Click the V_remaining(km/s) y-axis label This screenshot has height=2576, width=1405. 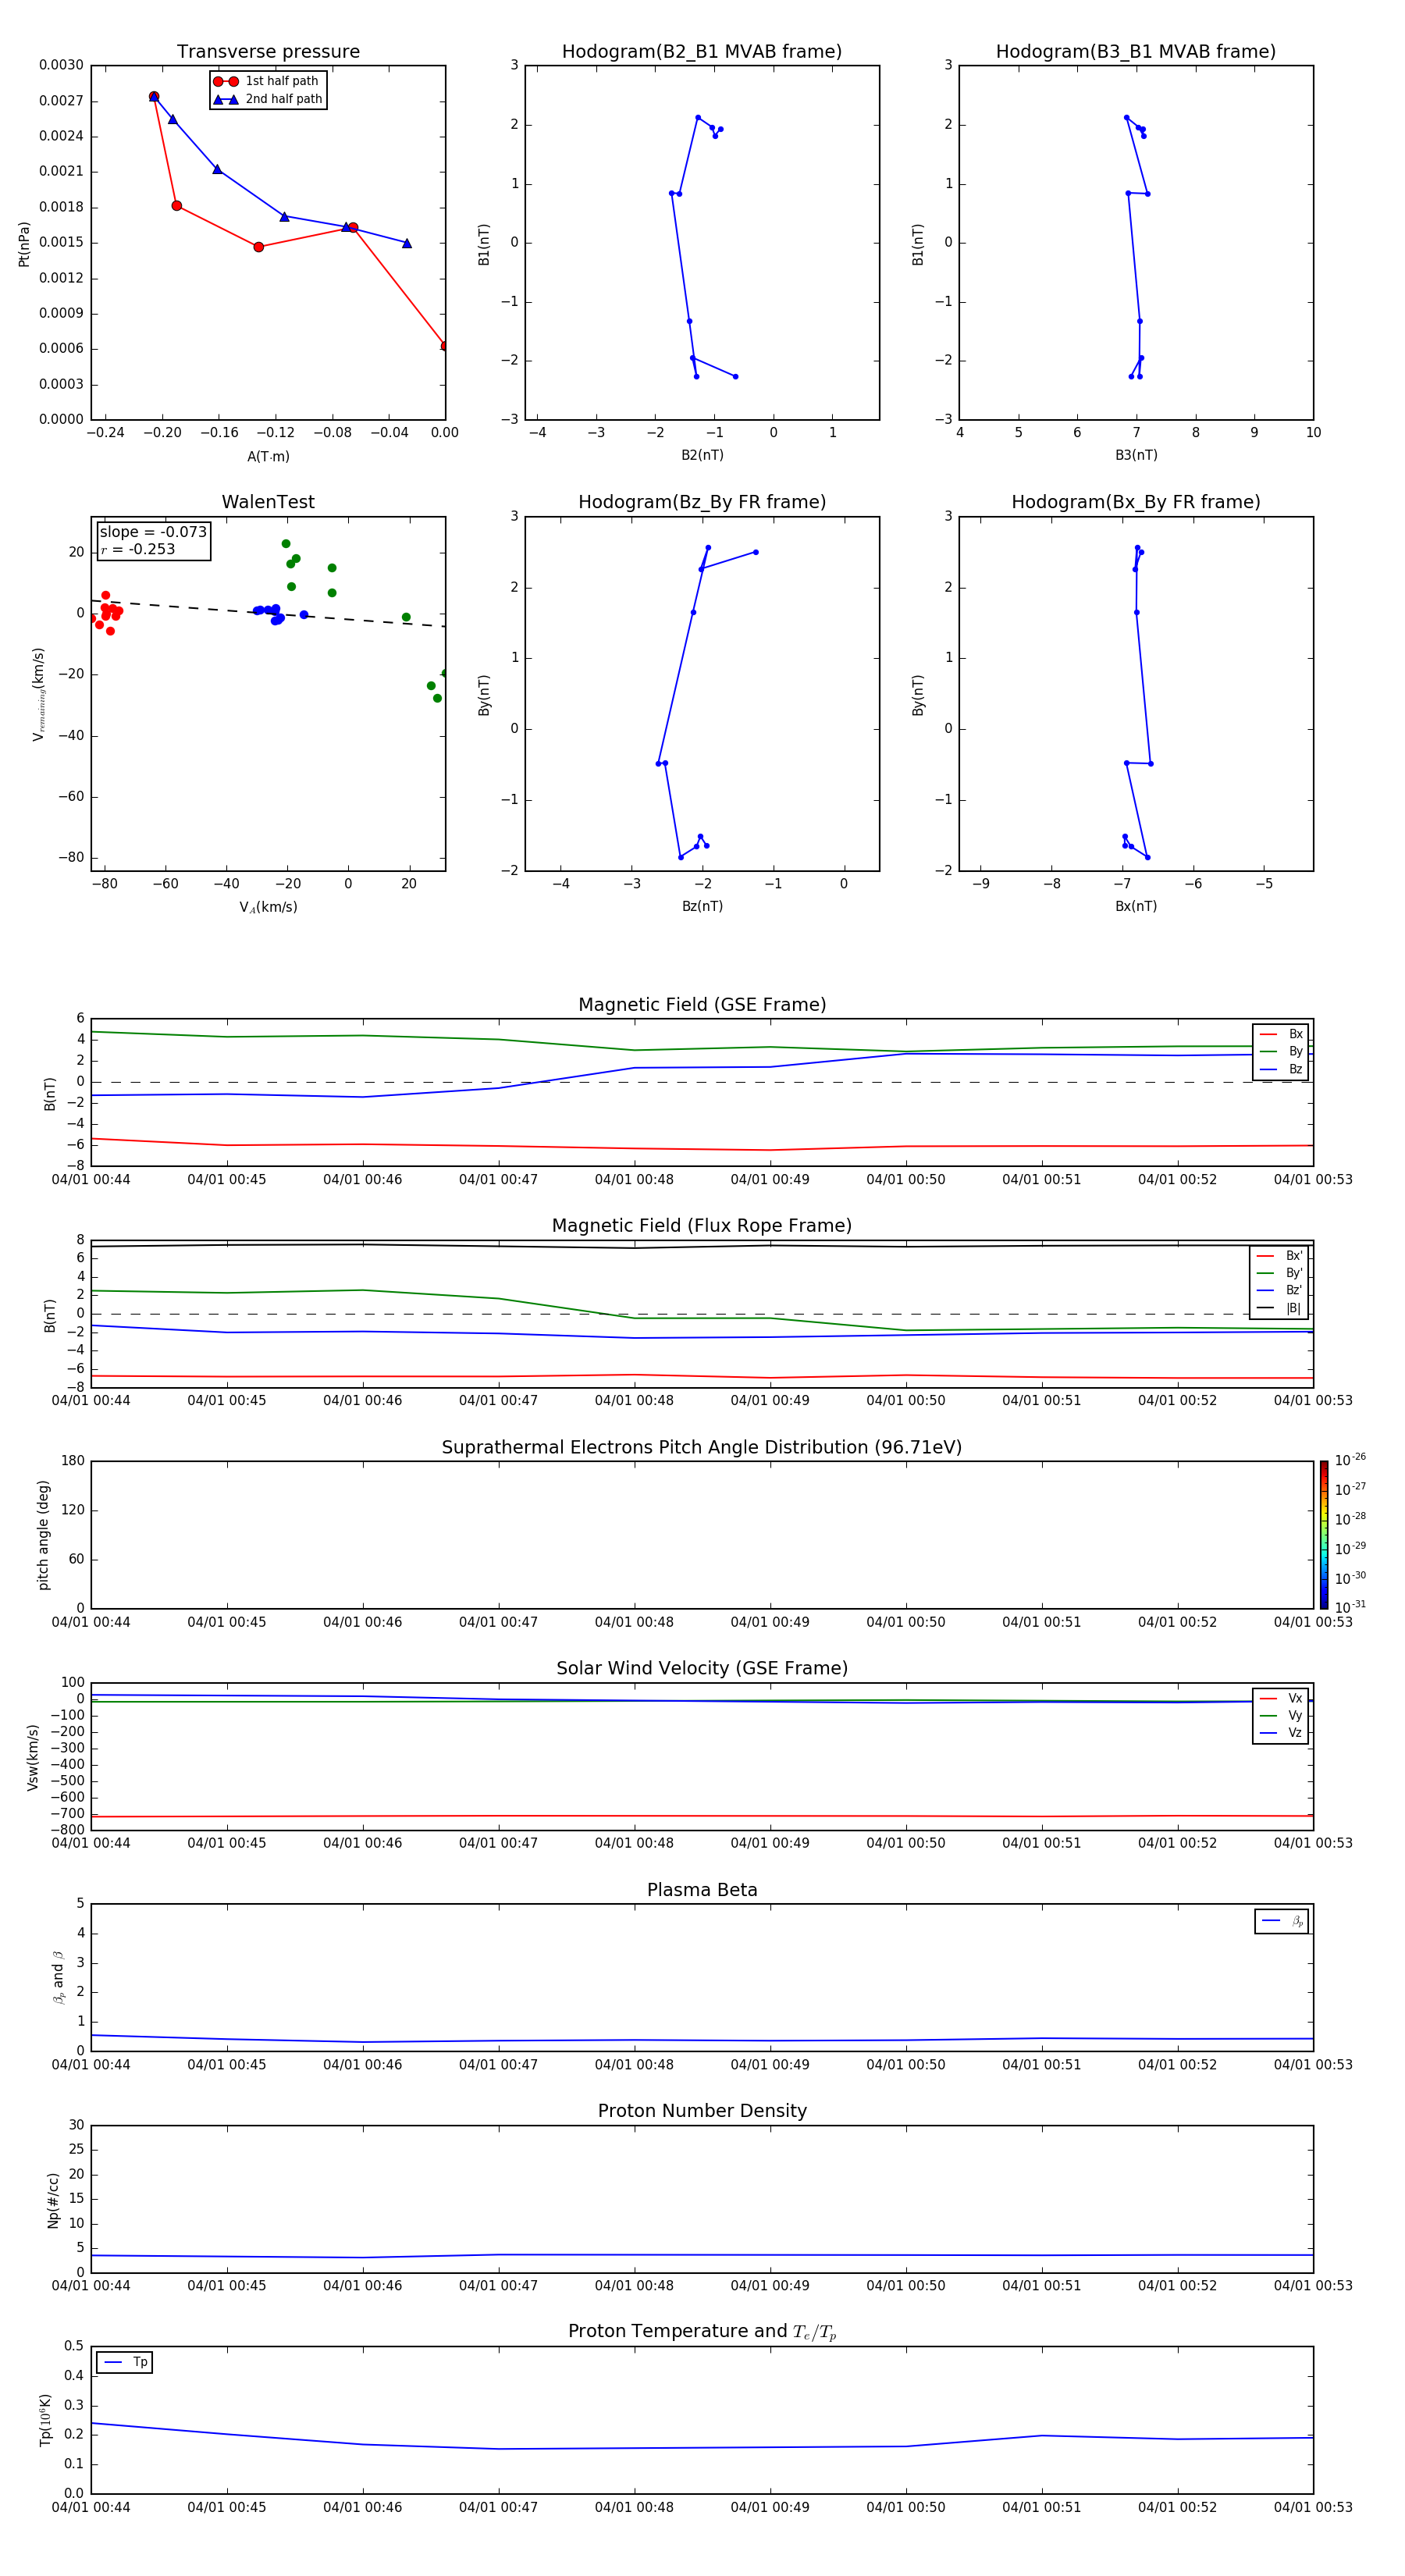pyautogui.click(x=38, y=694)
